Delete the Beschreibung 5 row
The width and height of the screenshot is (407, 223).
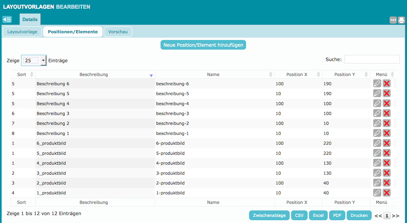386,93
